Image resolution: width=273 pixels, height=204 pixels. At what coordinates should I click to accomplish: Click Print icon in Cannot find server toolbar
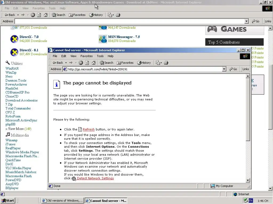pyautogui.click(x=166, y=63)
